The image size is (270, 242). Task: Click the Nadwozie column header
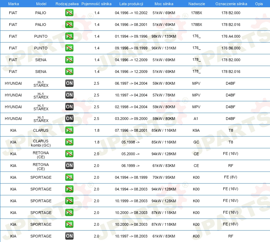pyautogui.click(x=197, y=4)
